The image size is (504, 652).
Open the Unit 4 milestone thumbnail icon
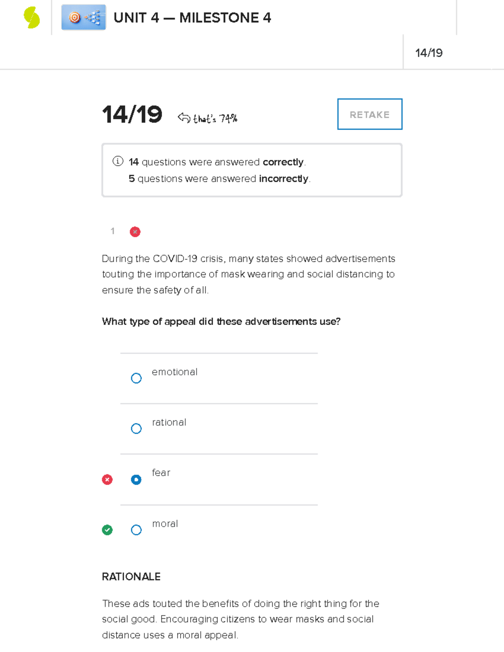84,17
